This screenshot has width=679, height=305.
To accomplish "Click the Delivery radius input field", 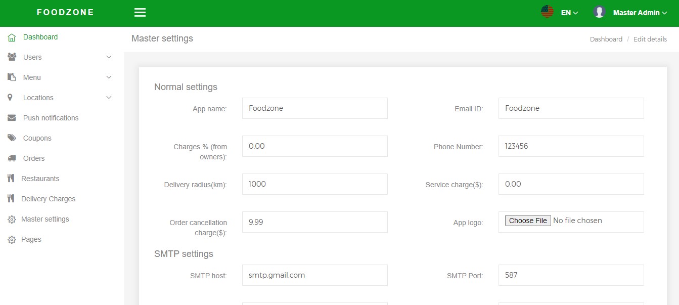I will [x=315, y=184].
